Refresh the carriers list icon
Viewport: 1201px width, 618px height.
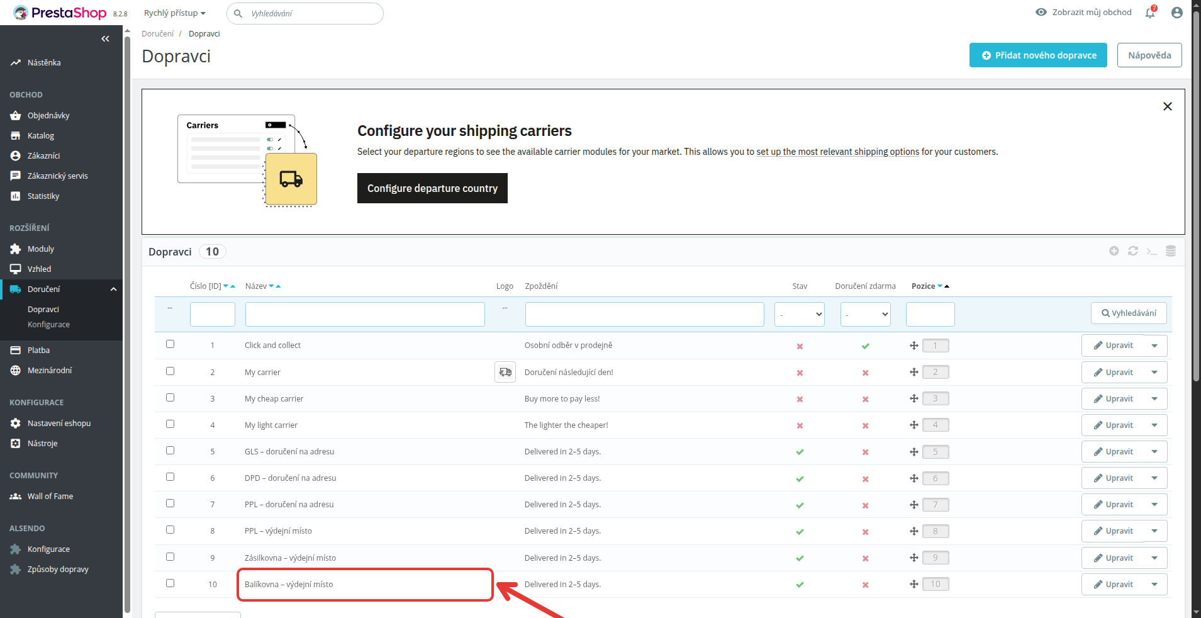click(x=1132, y=251)
